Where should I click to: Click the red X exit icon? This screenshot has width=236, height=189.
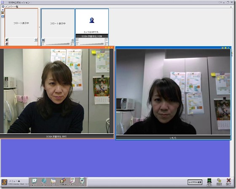[x=228, y=182]
